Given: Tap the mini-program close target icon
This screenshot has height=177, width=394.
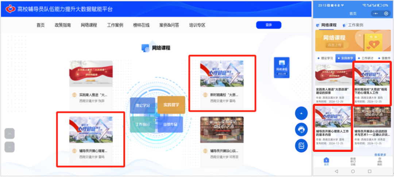Looking at the screenshot, I should pyautogui.click(x=385, y=13).
